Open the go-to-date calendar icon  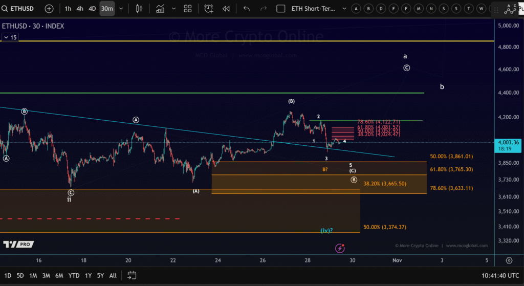click(x=132, y=275)
